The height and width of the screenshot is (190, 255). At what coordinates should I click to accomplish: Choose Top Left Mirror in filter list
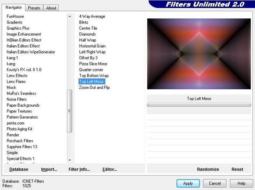point(92,81)
